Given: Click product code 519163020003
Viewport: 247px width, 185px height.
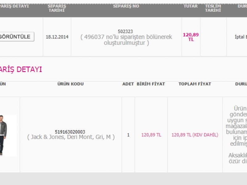Looking at the screenshot, I should (70, 132).
